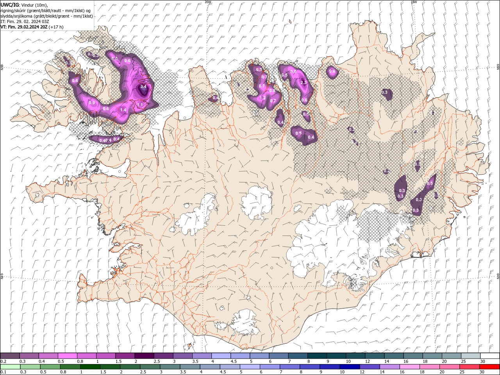500x375 pixels.
Task: Click the 1.1 value label below the 3.4 maximum
Action: pyautogui.click(x=140, y=105)
